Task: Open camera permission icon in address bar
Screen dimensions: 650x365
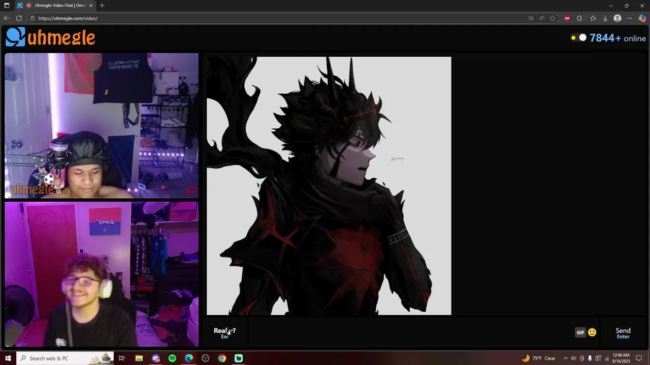Action: coord(531,18)
